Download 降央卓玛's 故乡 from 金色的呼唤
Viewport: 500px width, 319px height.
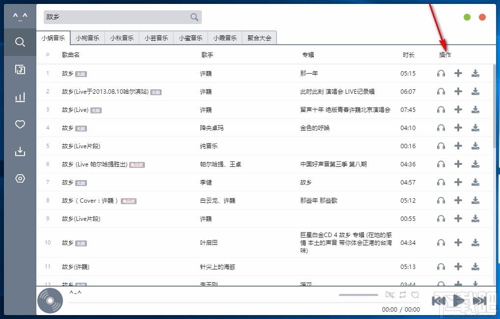coord(475,128)
